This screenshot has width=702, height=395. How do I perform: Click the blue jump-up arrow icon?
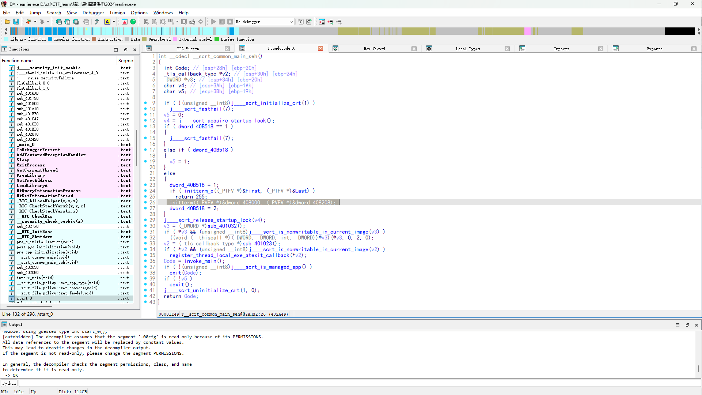97,22
